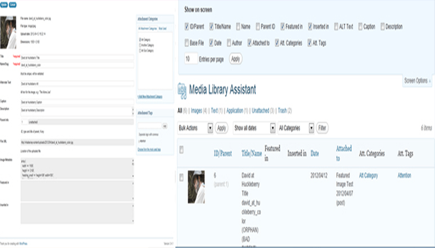Screen dimensions: 435x248
Task: Toggle the Attached to column checkbox
Action: click(x=249, y=43)
